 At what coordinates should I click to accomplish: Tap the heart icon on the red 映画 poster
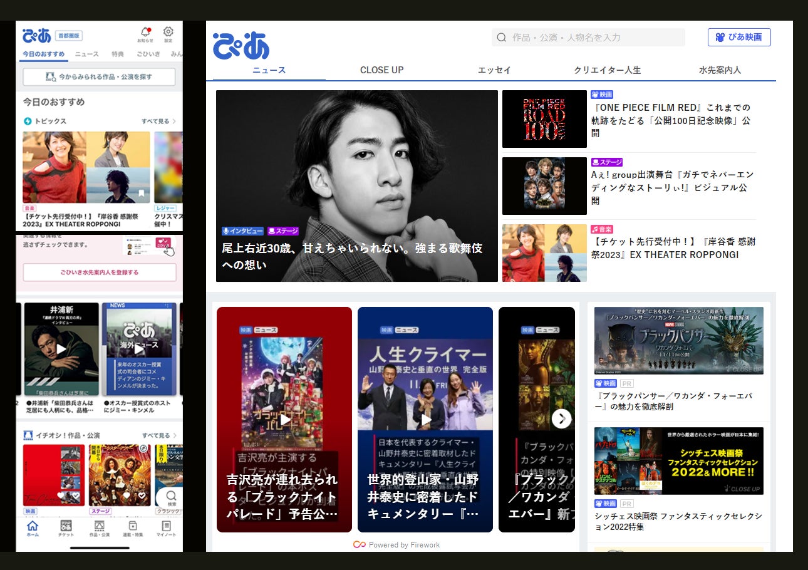click(61, 495)
